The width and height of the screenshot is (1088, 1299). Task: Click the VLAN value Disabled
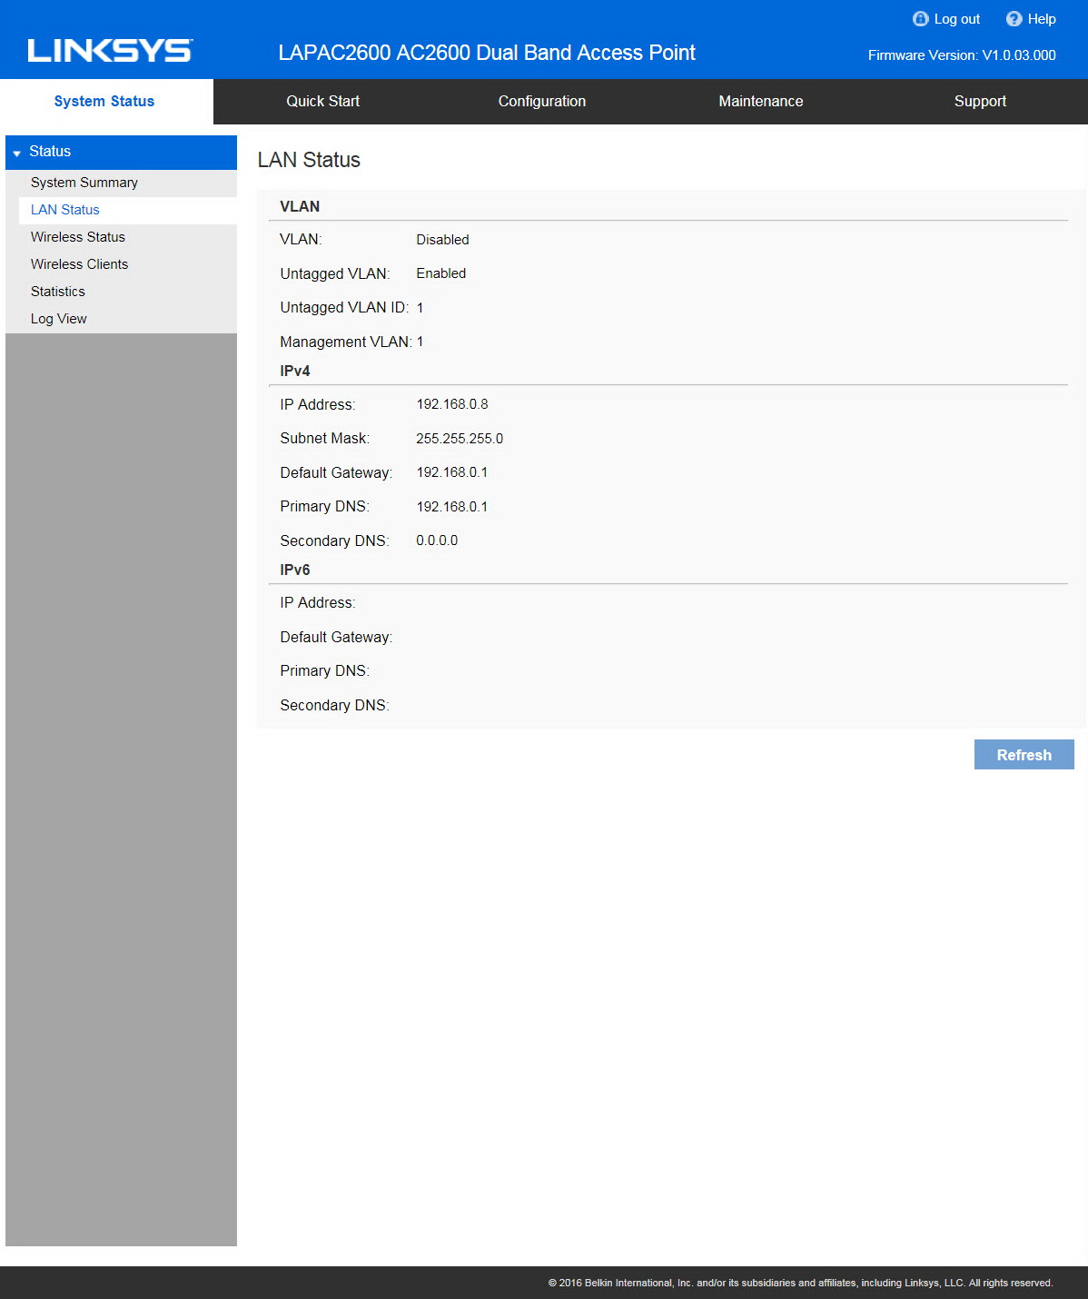coord(442,240)
